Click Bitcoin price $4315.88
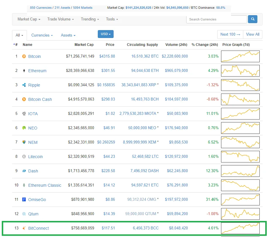 coord(107,56)
